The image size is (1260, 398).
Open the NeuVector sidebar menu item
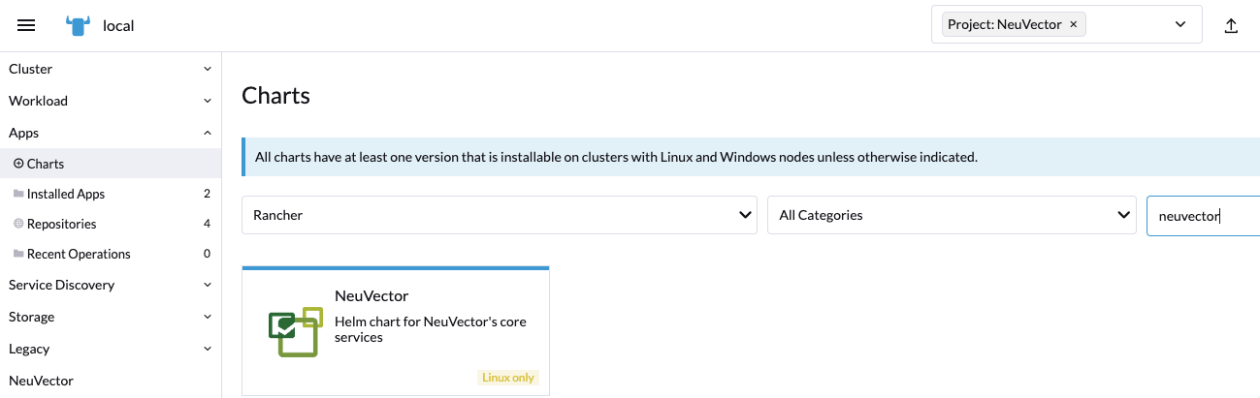click(41, 381)
